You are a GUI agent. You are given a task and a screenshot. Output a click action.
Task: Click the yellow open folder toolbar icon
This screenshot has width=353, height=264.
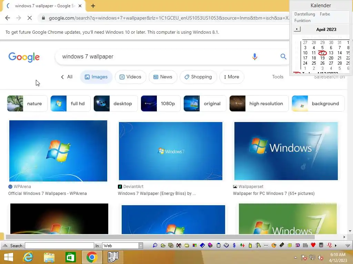point(163,245)
